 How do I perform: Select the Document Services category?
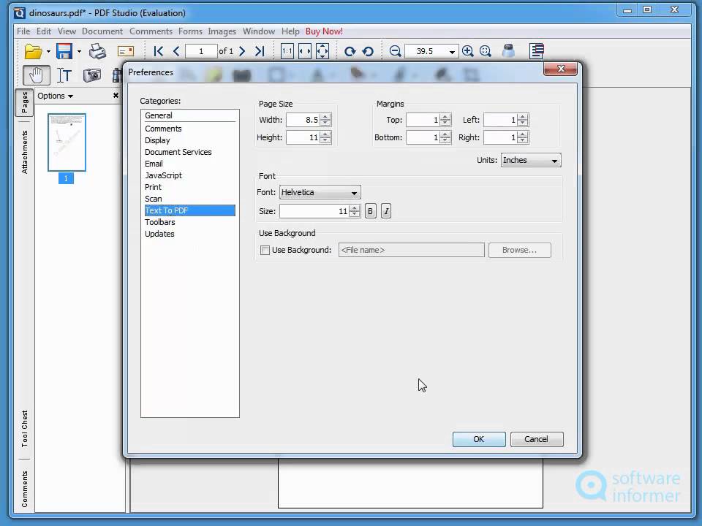click(x=190, y=152)
